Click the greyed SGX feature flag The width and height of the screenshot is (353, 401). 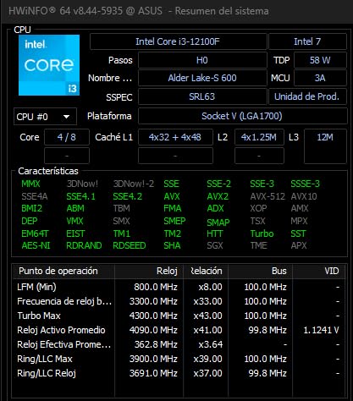pos(215,245)
